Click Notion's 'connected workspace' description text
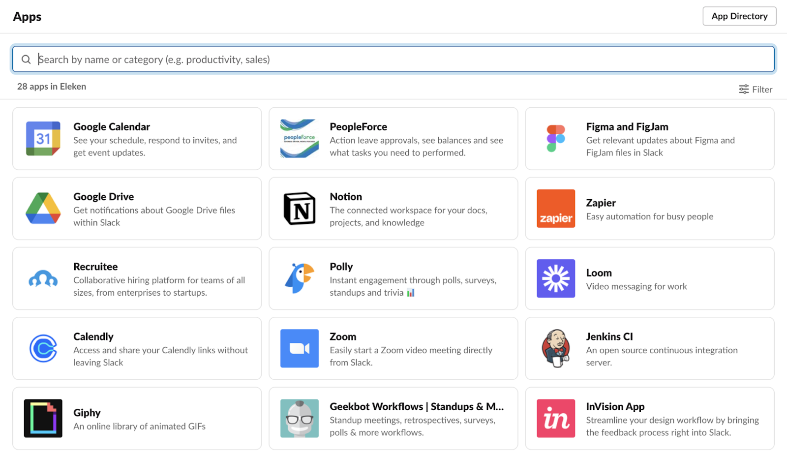The image size is (787, 456). 408,216
